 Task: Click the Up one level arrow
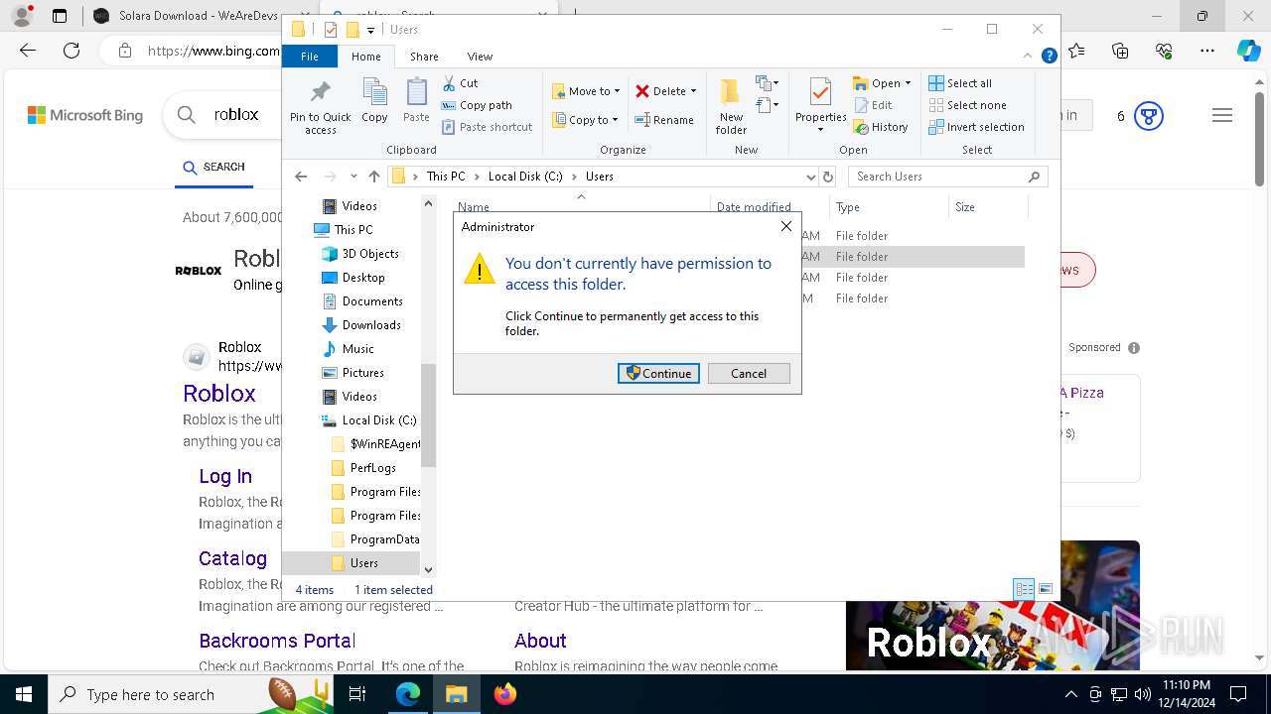click(x=373, y=177)
